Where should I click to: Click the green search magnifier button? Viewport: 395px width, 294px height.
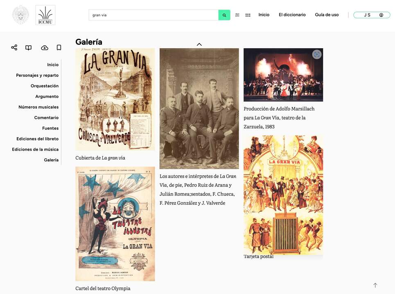pyautogui.click(x=224, y=15)
